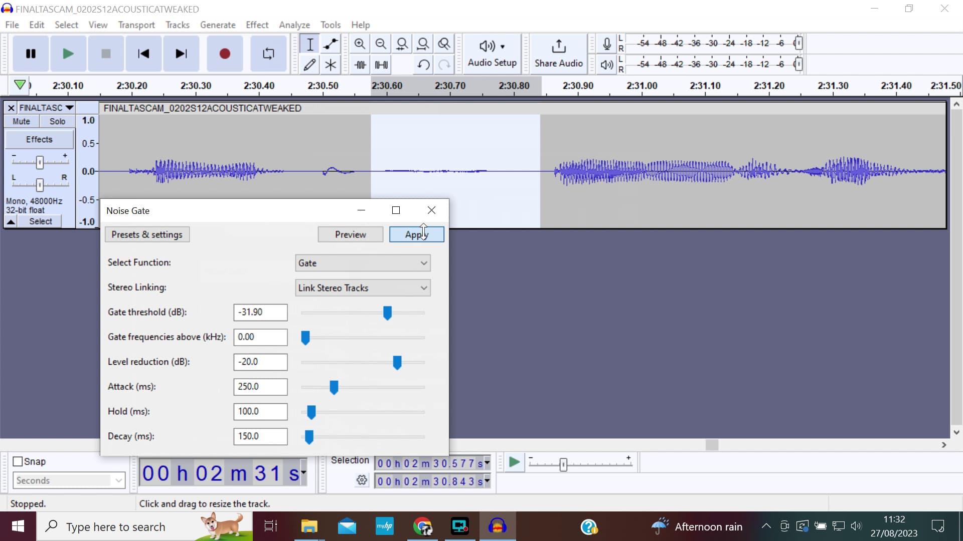Open the Stereo Linking dropdown
963x541 pixels.
(363, 288)
